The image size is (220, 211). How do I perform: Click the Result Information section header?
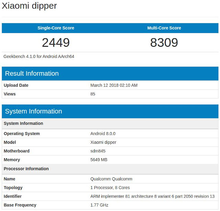click(x=110, y=73)
